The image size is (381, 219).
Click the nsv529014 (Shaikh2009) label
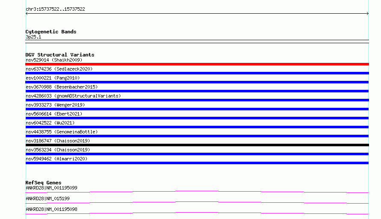(54, 60)
